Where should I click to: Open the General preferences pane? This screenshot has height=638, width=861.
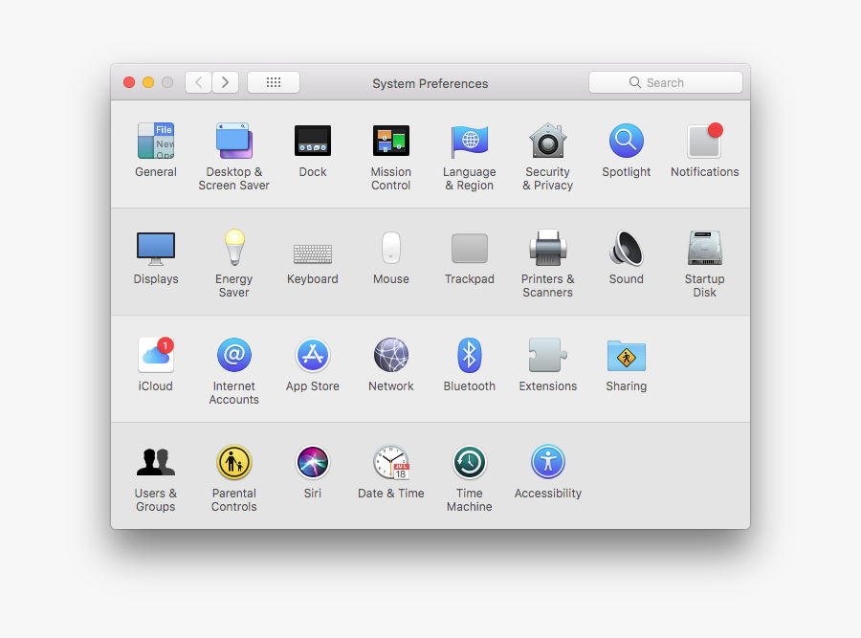point(156,142)
